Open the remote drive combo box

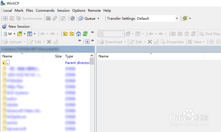point(112,34)
